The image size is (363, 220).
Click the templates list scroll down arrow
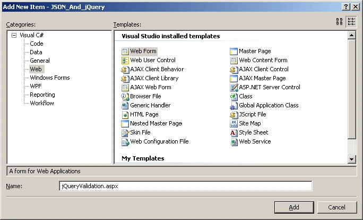point(351,159)
